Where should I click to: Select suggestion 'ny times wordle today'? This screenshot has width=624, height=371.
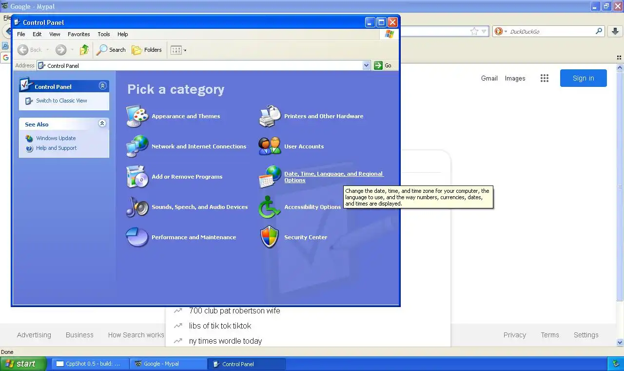(x=225, y=341)
